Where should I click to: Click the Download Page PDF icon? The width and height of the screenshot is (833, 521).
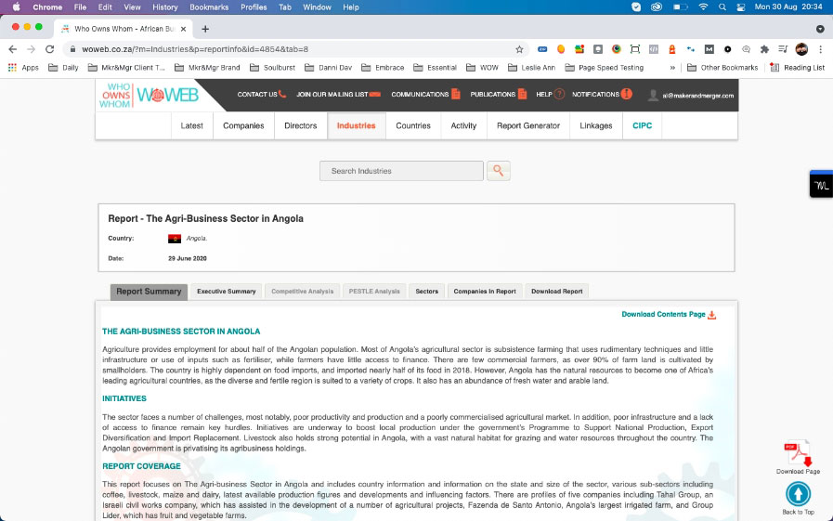[x=798, y=453]
